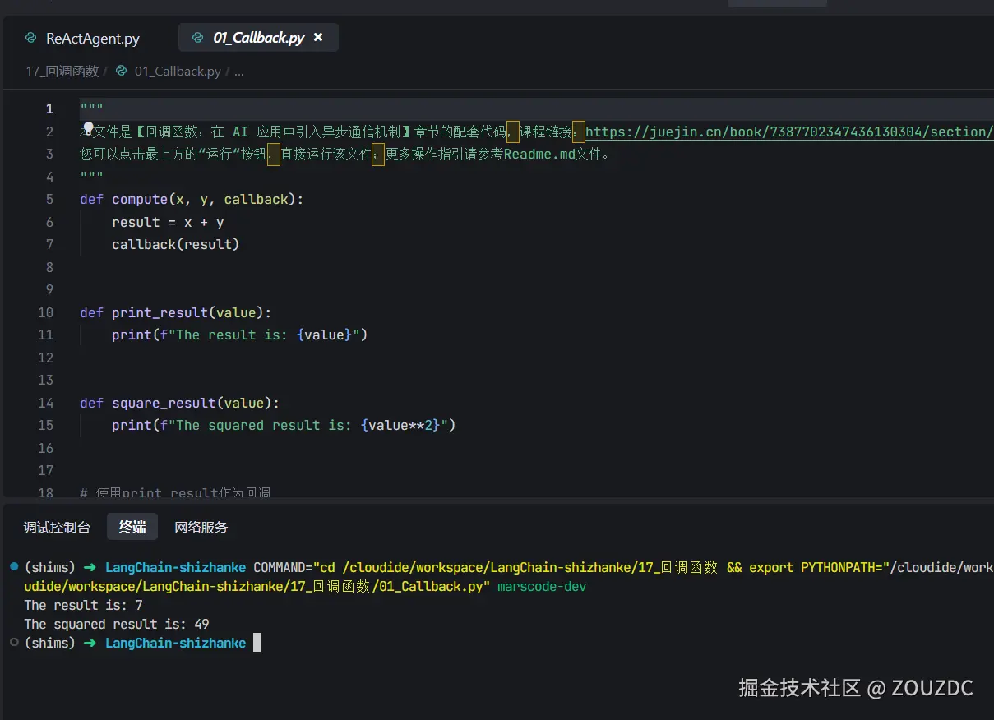Place cursor at the terminal input prompt
Viewport: 994px width, 720px height.
point(257,643)
